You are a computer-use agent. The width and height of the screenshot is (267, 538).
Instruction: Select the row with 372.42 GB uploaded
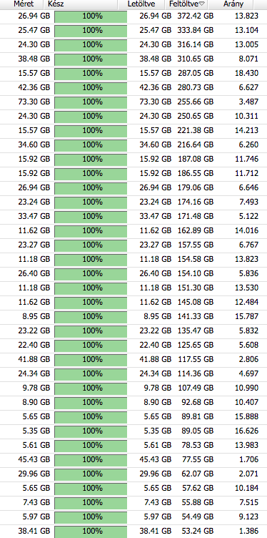coord(133,16)
